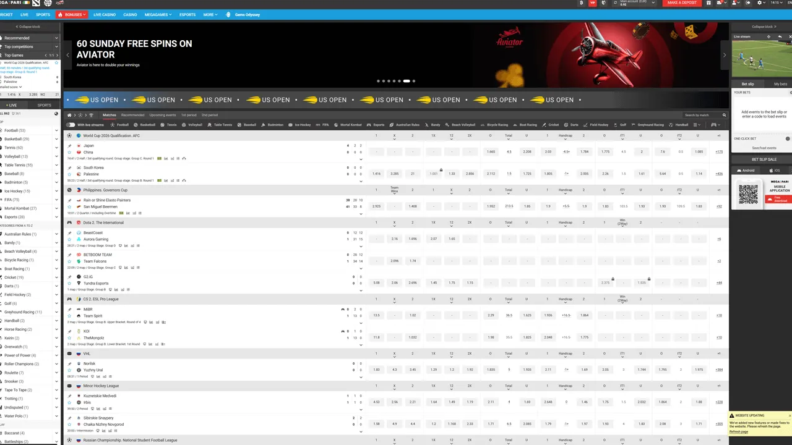Go to the next promo banner slide

click(x=725, y=55)
